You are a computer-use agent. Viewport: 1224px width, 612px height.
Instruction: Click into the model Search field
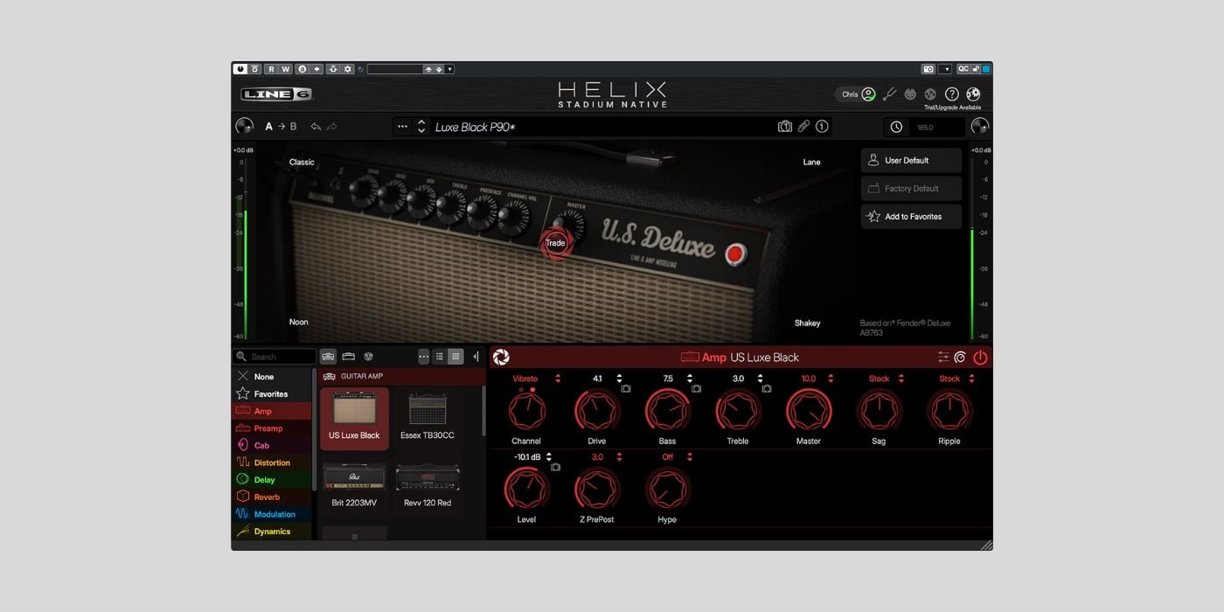point(275,357)
